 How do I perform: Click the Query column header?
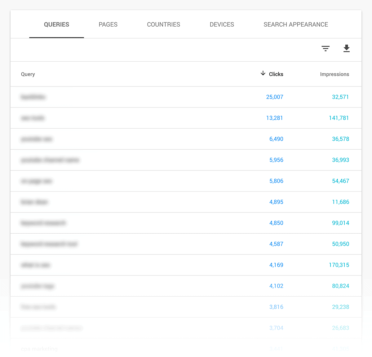pyautogui.click(x=28, y=74)
